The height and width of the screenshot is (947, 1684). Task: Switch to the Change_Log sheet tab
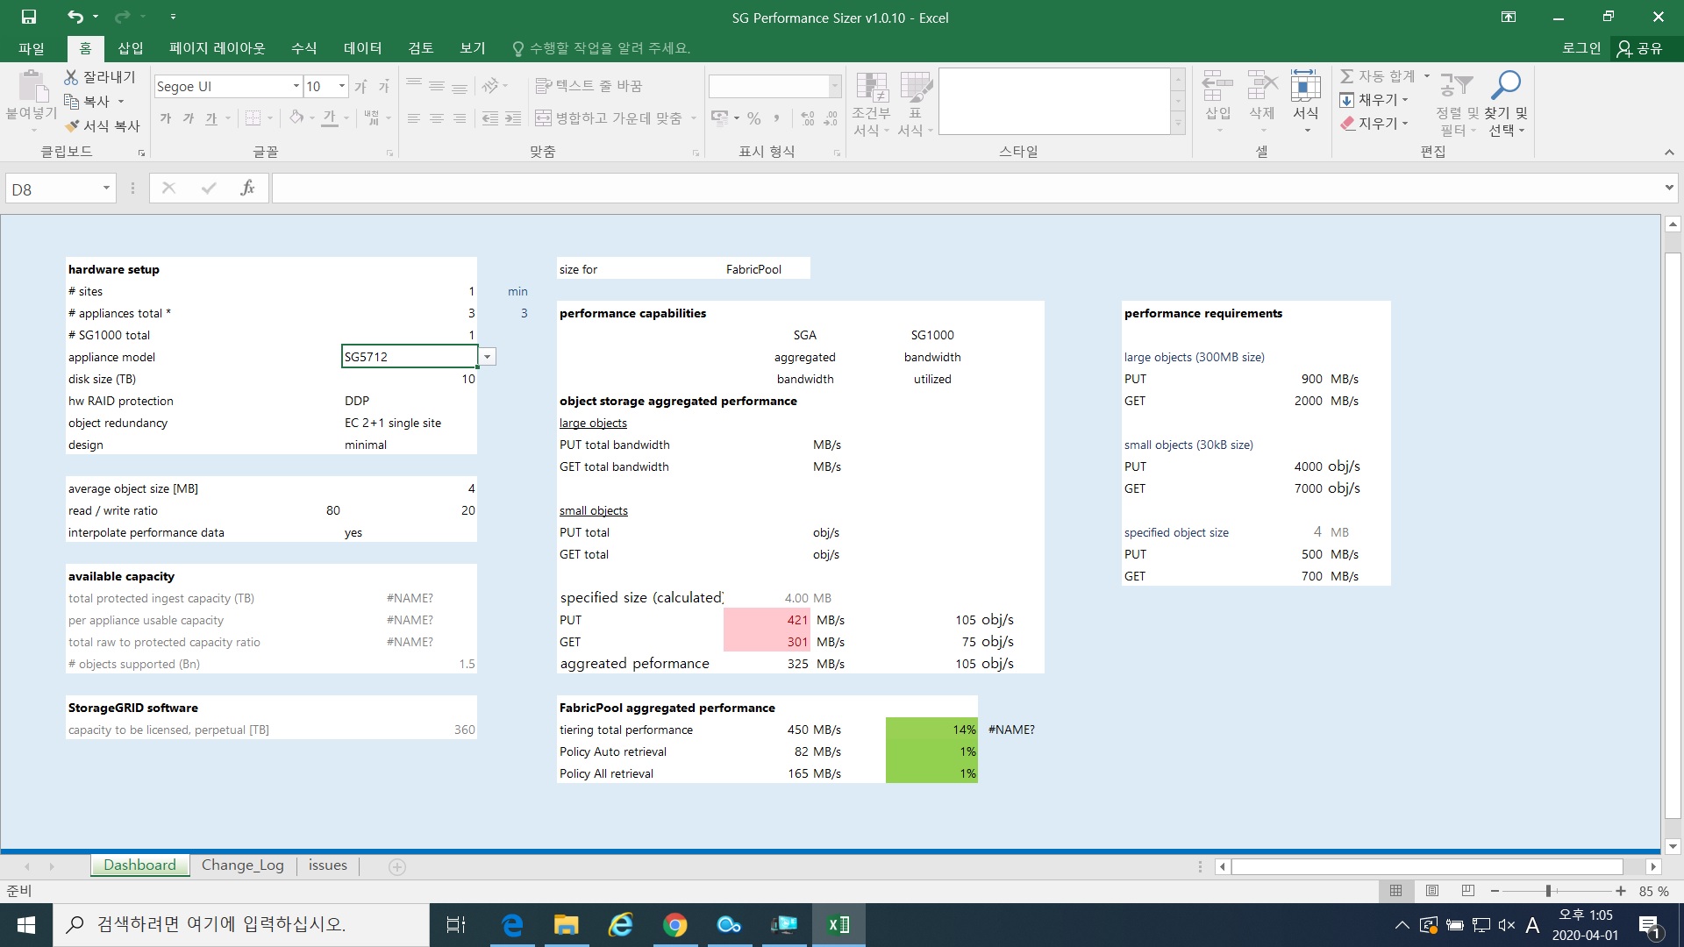tap(242, 865)
